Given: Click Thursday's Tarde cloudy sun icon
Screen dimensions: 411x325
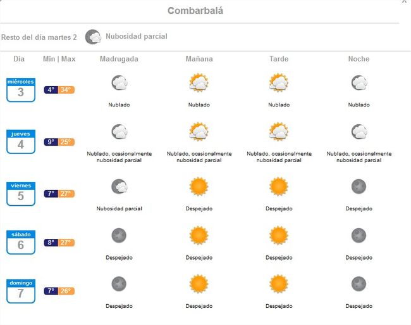Looking at the screenshot, I should click(278, 132).
